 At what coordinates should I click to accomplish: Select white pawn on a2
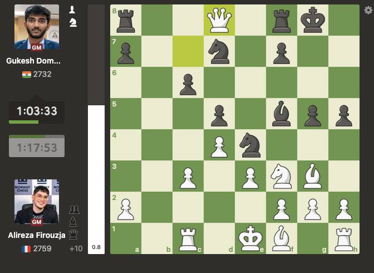coord(126,209)
